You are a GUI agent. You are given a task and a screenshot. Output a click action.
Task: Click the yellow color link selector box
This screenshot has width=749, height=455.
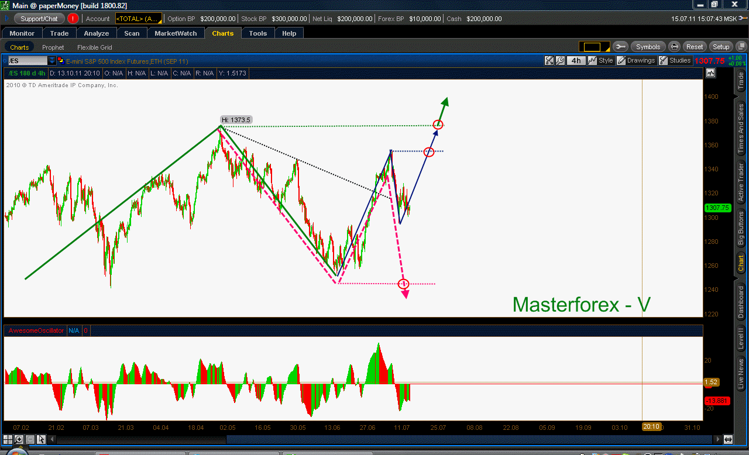[x=595, y=47]
